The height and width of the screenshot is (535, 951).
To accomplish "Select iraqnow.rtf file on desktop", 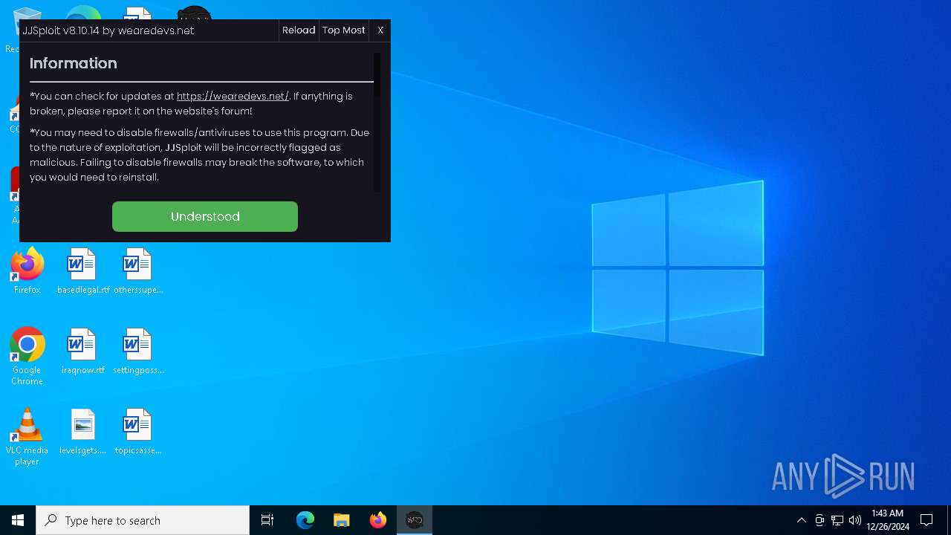I will [x=83, y=351].
